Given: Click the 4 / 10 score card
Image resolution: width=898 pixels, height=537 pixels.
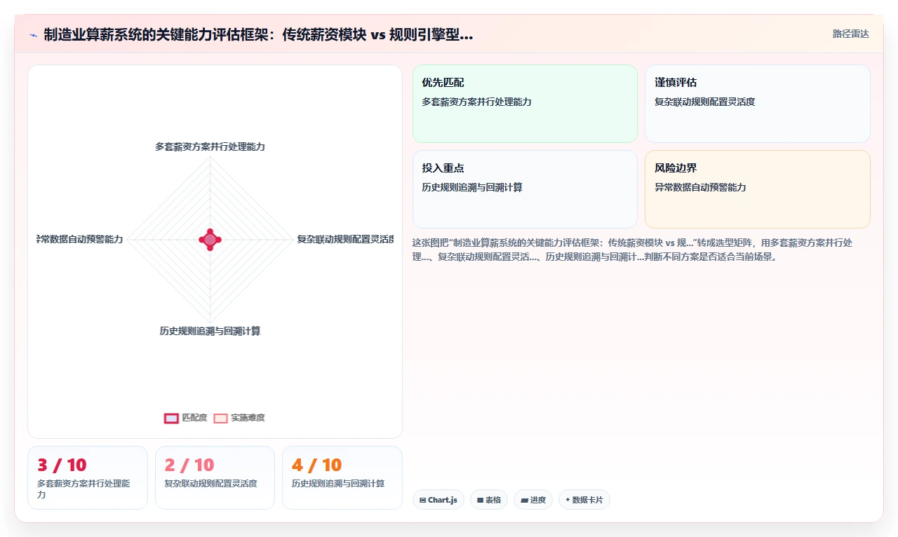Looking at the screenshot, I should (342, 477).
